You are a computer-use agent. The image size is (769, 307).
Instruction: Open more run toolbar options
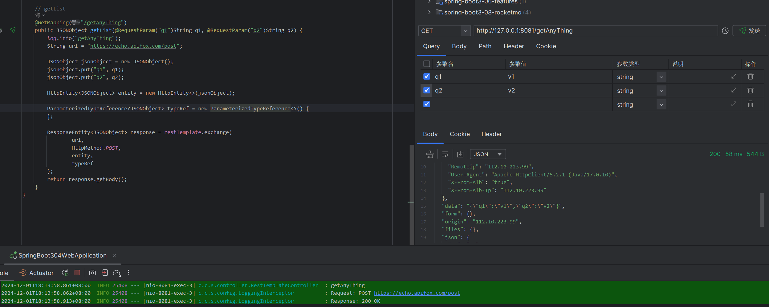(128, 273)
